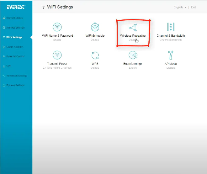The height and width of the screenshot is (174, 207).
Task: Click the WiFi Settings sidebar icon
Action: (x=4, y=37)
